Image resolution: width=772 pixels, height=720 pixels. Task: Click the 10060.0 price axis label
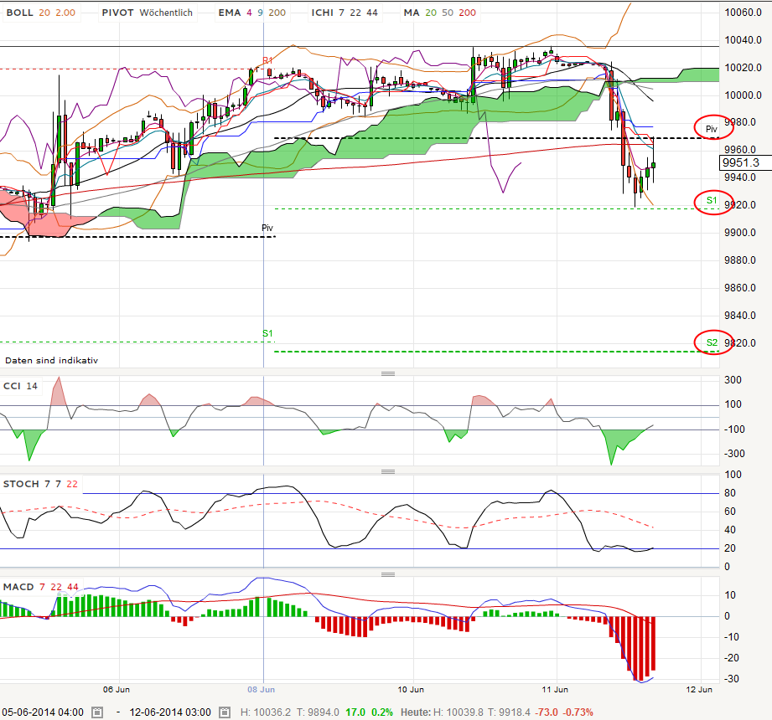[743, 13]
